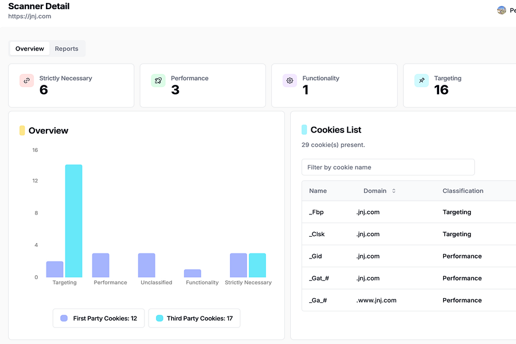Sort the table by Domain column
Viewport: 516px width, 344px height.
[376, 190]
